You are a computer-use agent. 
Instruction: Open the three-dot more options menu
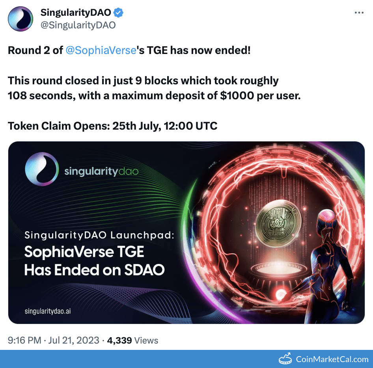[x=359, y=13]
